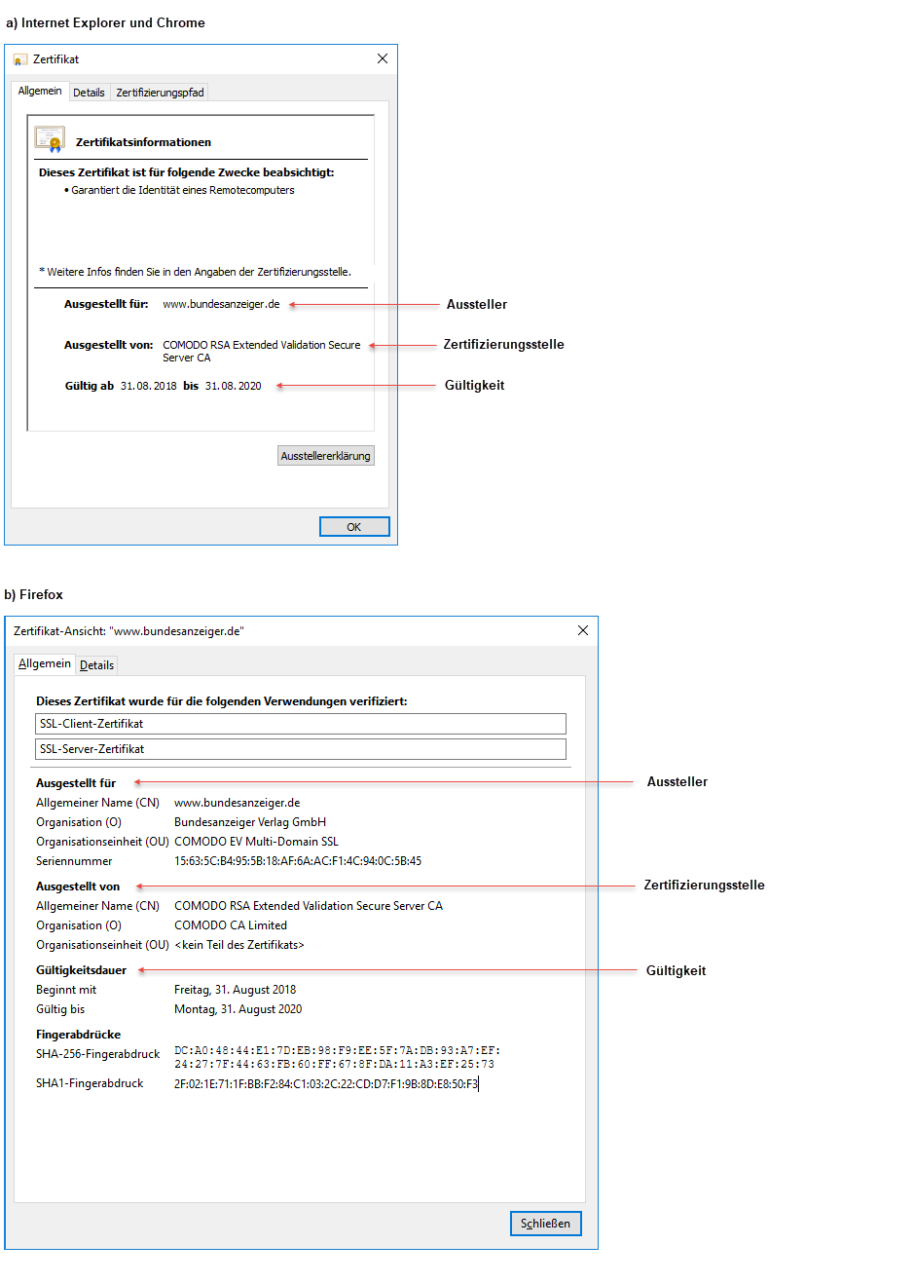The width and height of the screenshot is (915, 1283).
Task: Select the SSL-Server-Zertifikat field
Action: (x=301, y=749)
